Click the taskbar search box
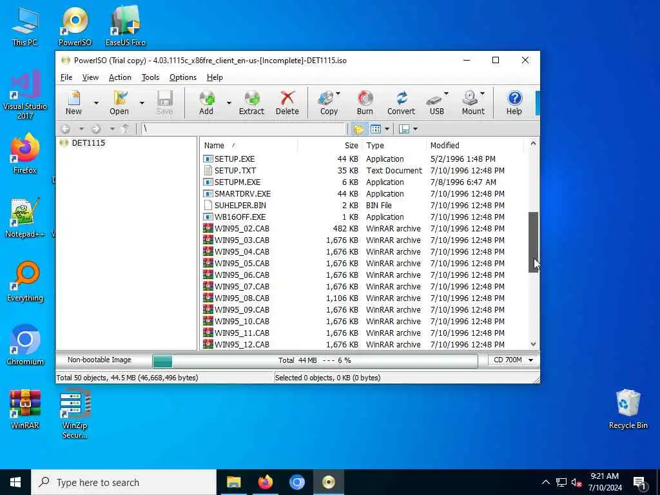 click(124, 482)
